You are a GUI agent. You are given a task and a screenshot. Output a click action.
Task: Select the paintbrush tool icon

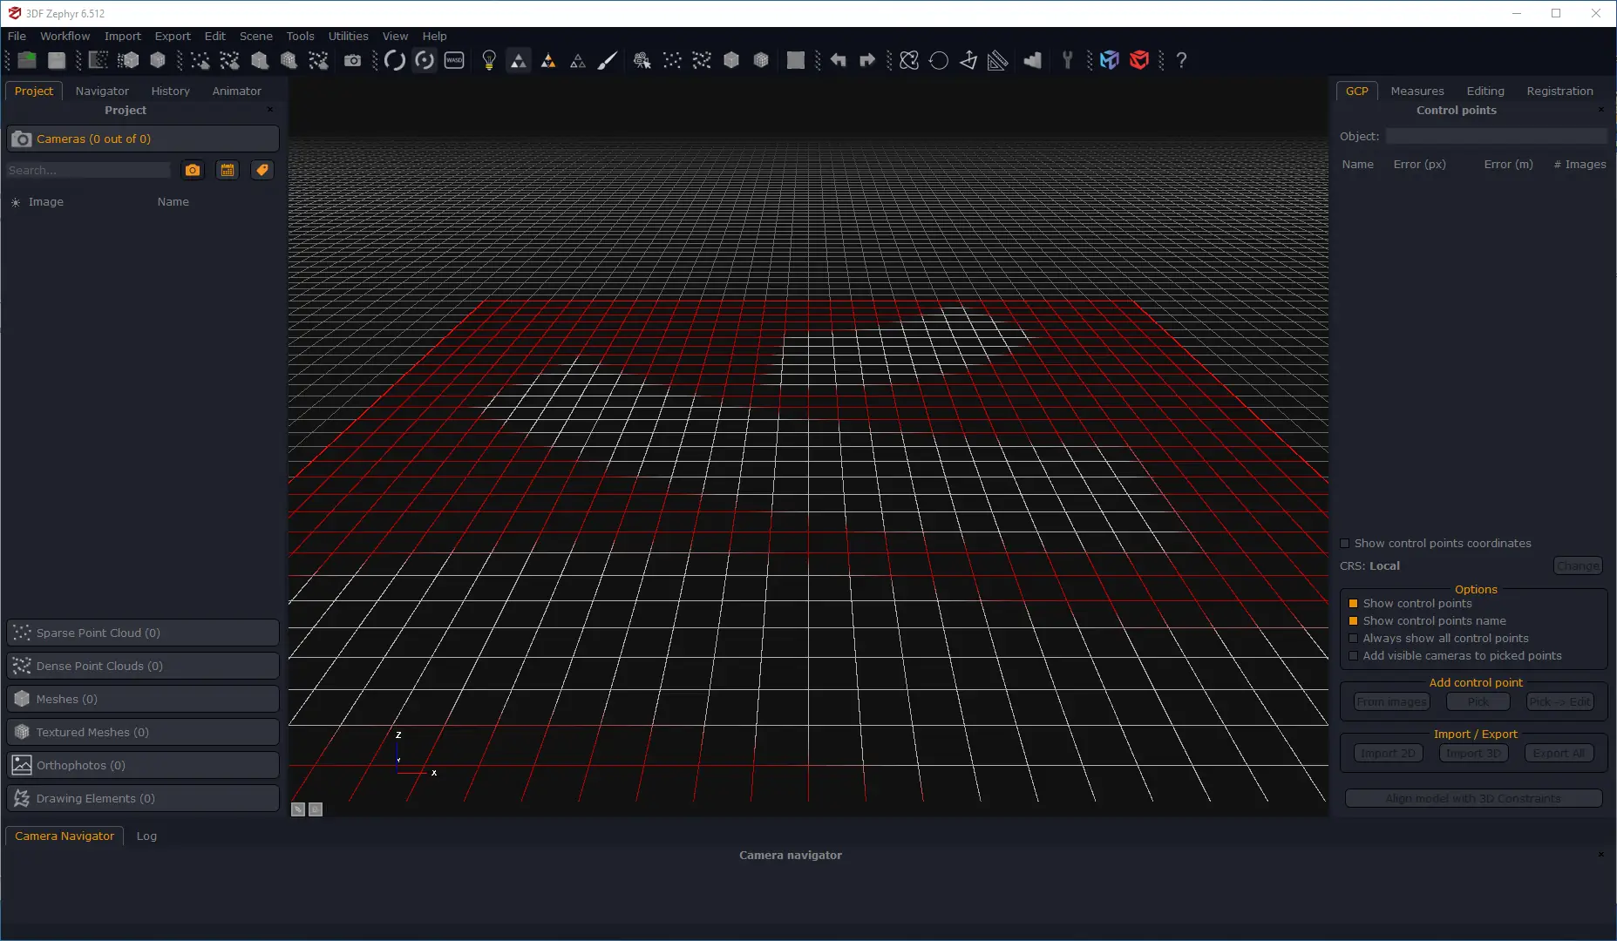point(608,60)
